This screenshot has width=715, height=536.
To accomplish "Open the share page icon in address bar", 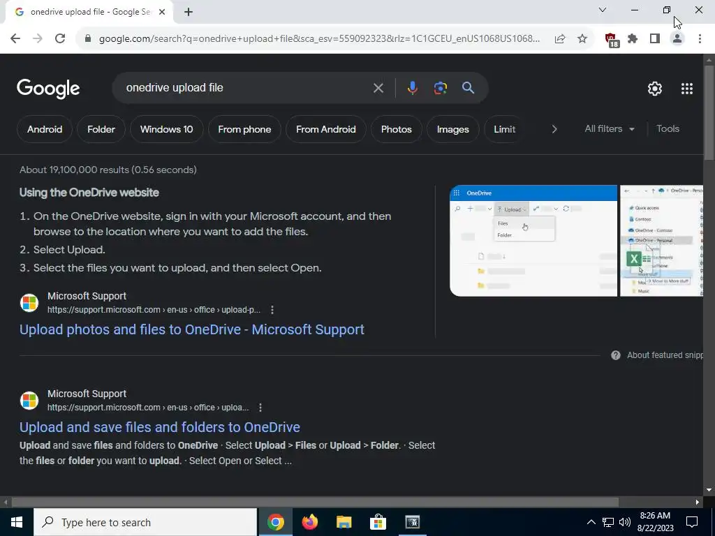I will pos(560,39).
